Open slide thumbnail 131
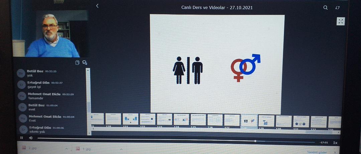Viewport: 361px width, 154px height. [x=301, y=122]
